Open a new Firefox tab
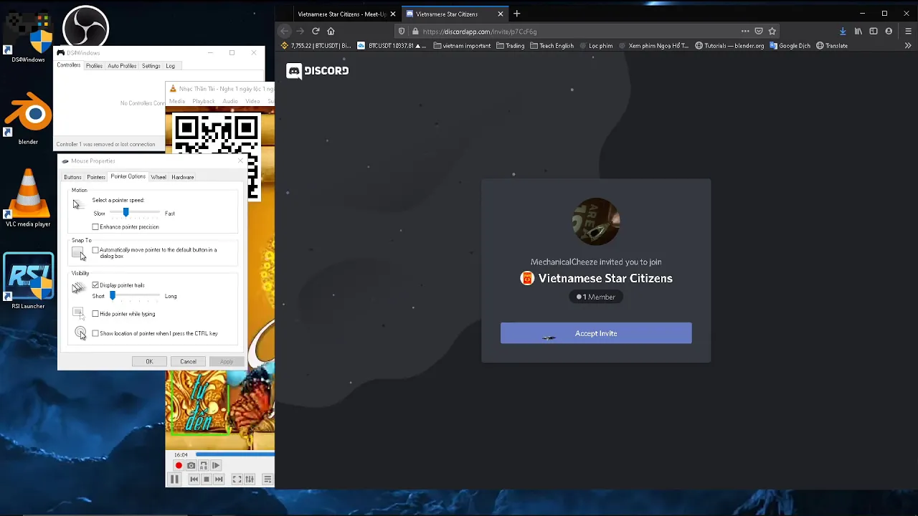The height and width of the screenshot is (516, 918). 516,14
